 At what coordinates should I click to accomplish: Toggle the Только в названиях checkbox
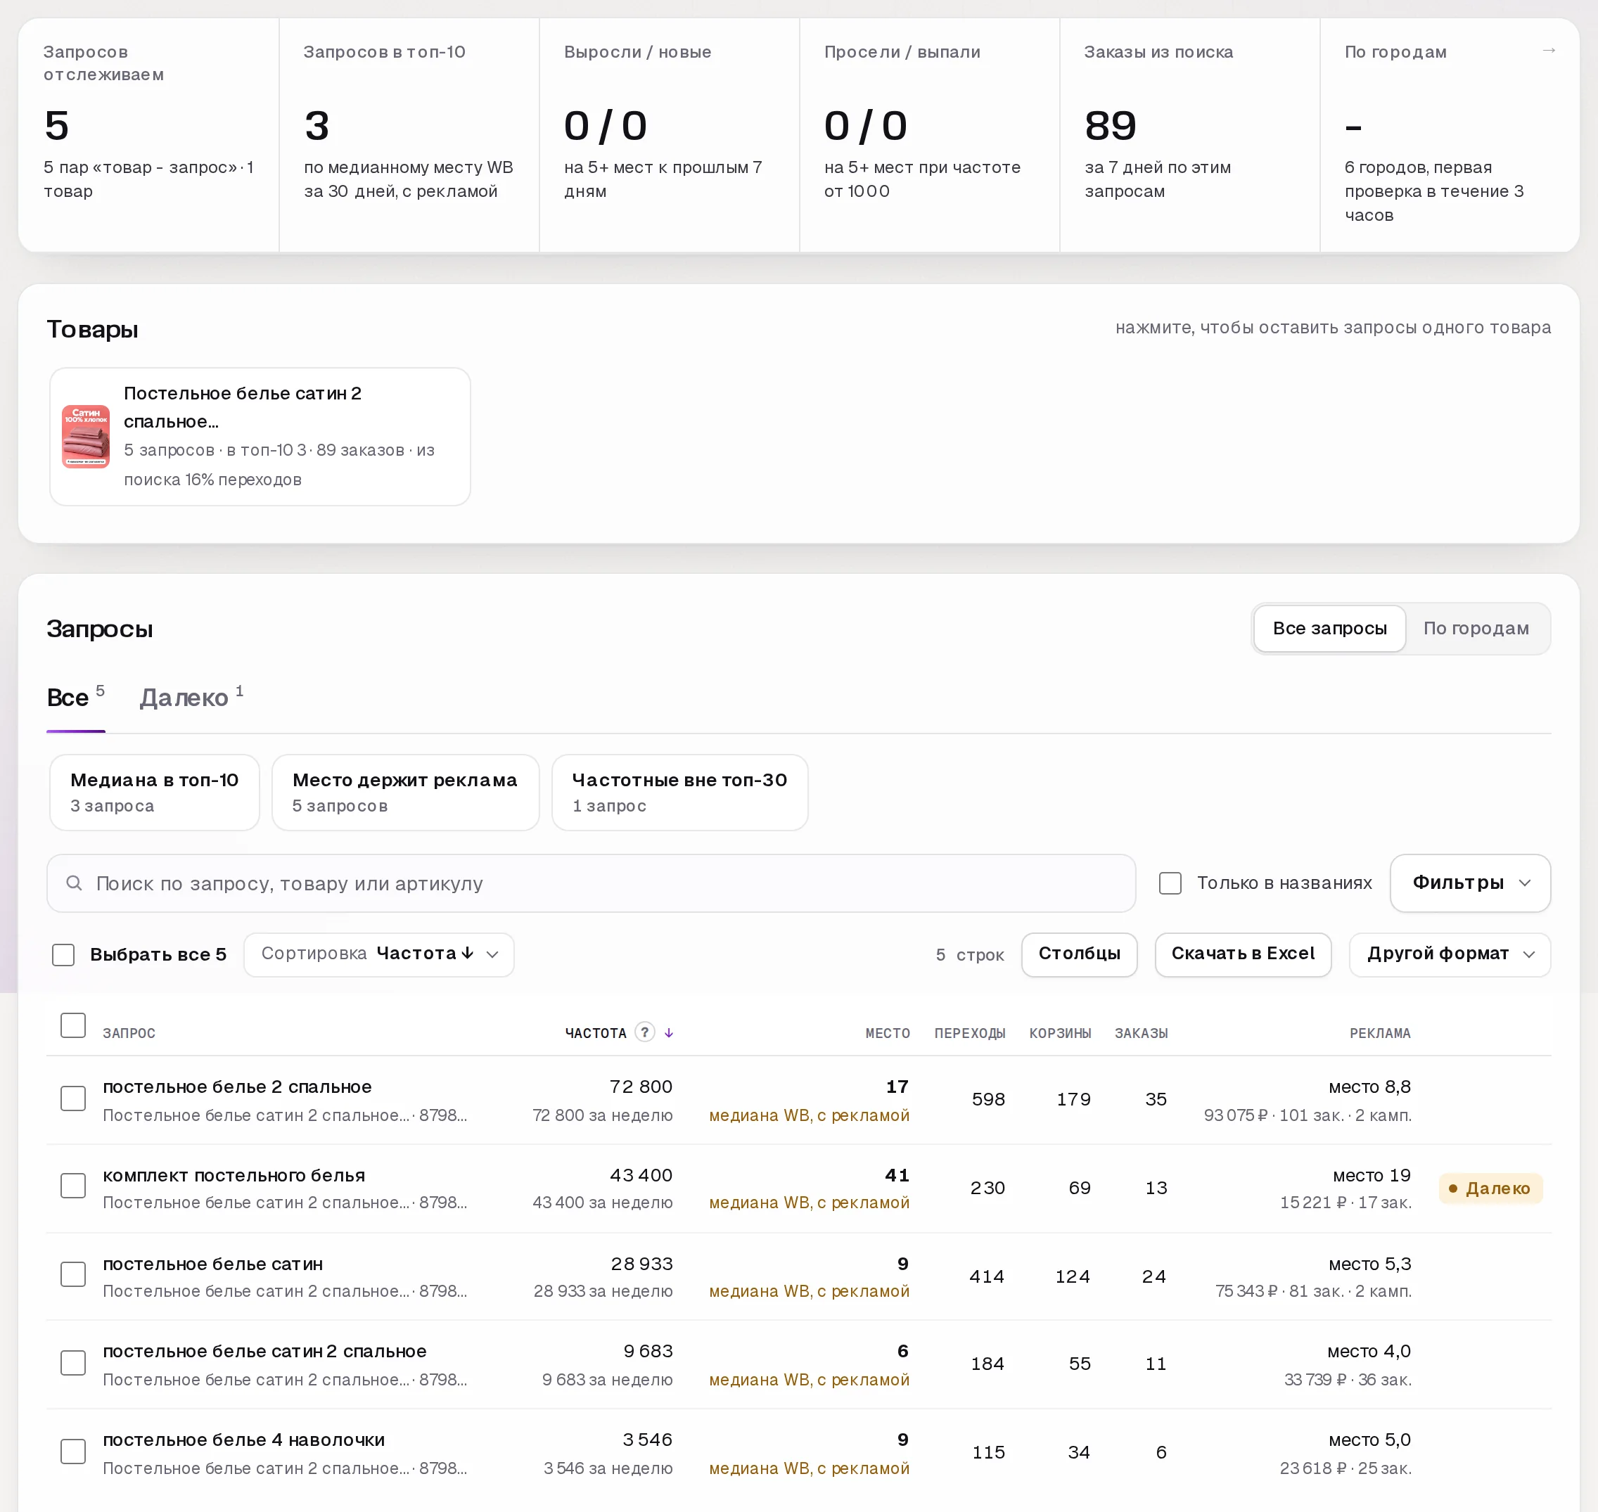(1170, 883)
